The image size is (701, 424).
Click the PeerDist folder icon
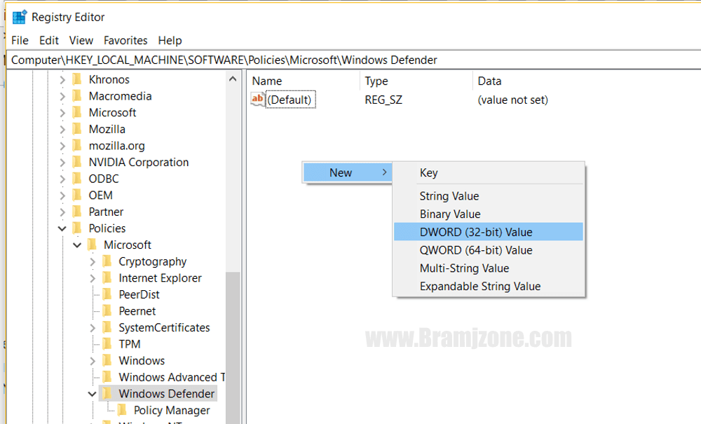[x=107, y=294]
